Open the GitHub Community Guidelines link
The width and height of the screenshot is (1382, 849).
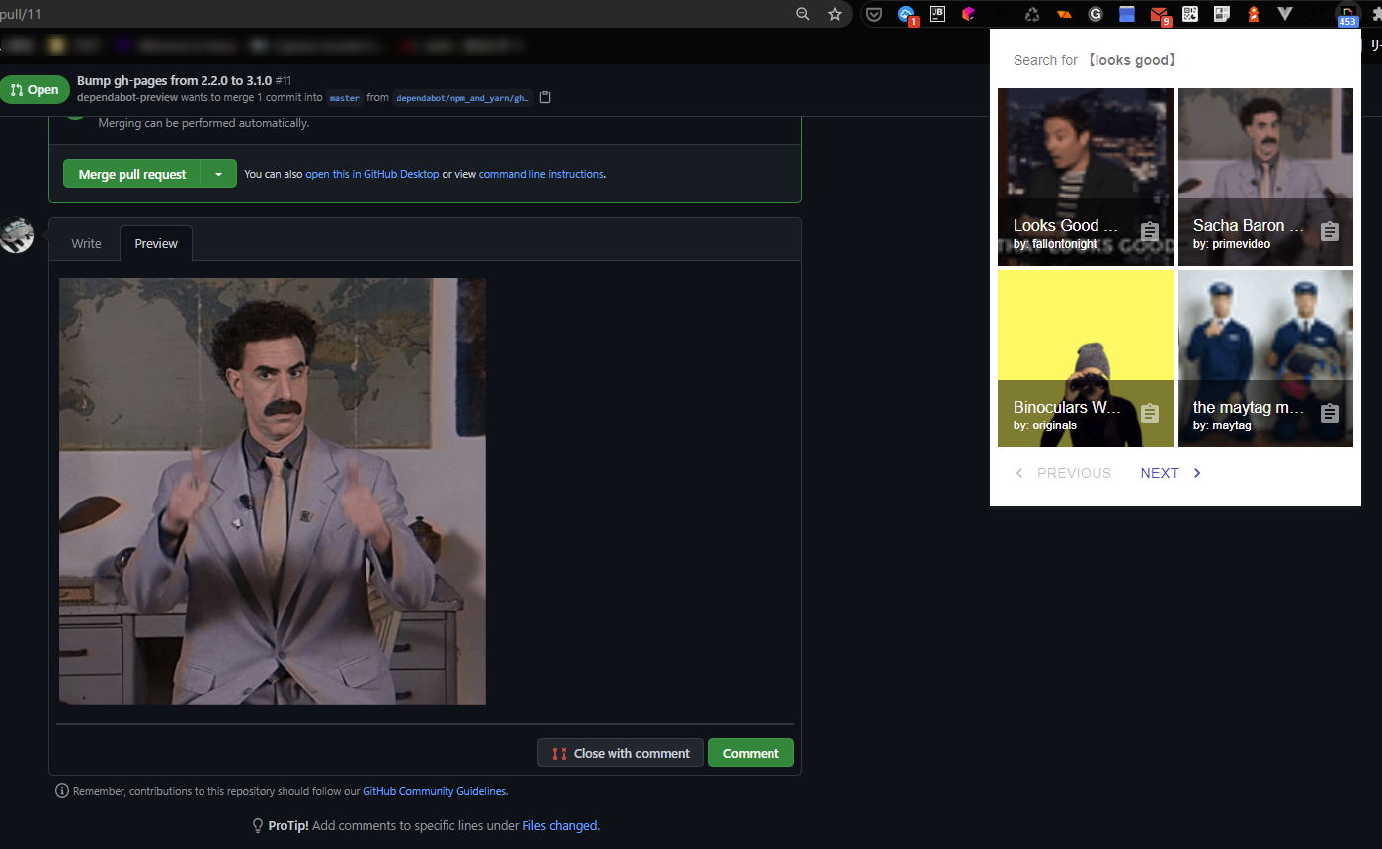point(434,791)
